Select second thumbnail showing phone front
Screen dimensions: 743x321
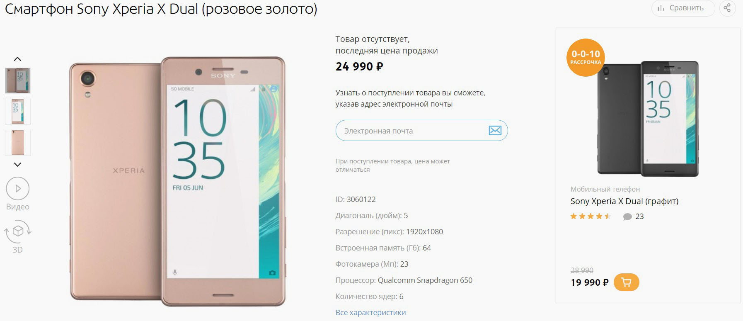pyautogui.click(x=18, y=112)
